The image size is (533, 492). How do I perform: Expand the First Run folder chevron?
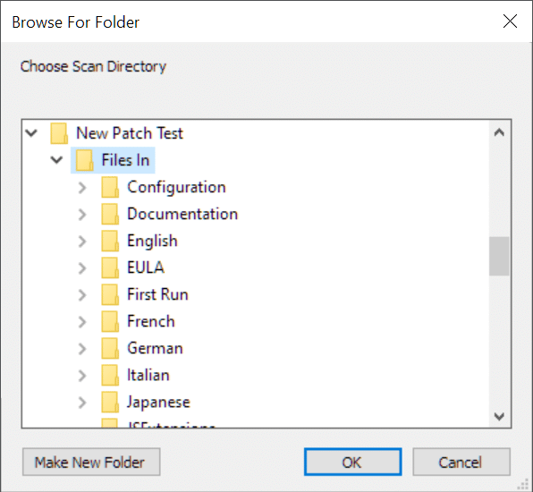[82, 295]
